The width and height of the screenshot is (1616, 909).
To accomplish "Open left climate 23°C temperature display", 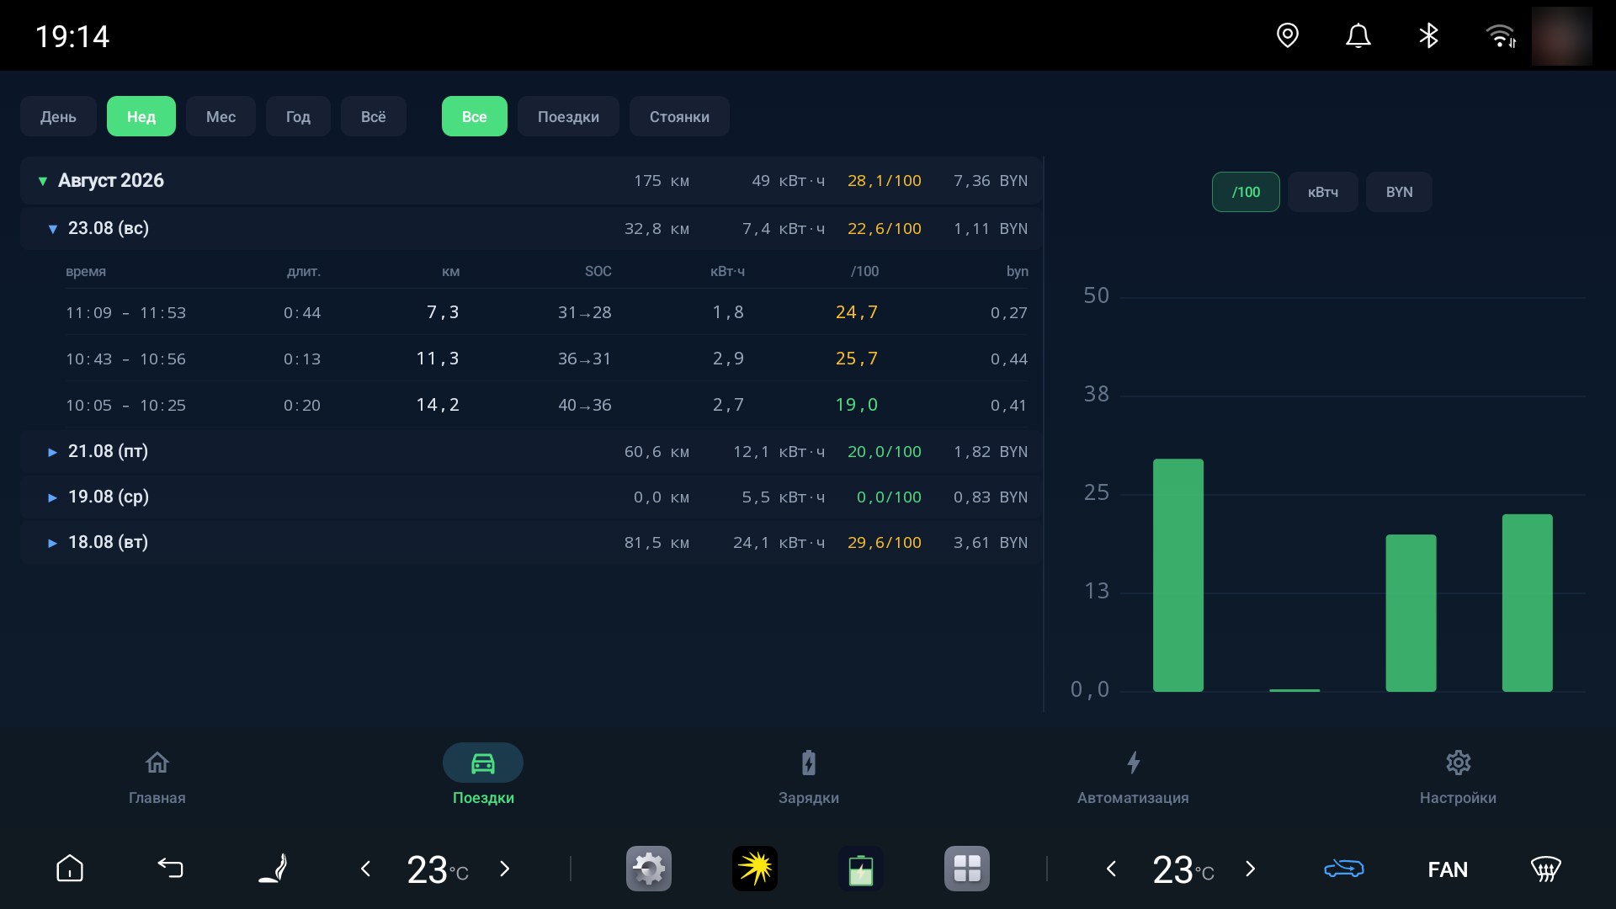I will tap(437, 869).
